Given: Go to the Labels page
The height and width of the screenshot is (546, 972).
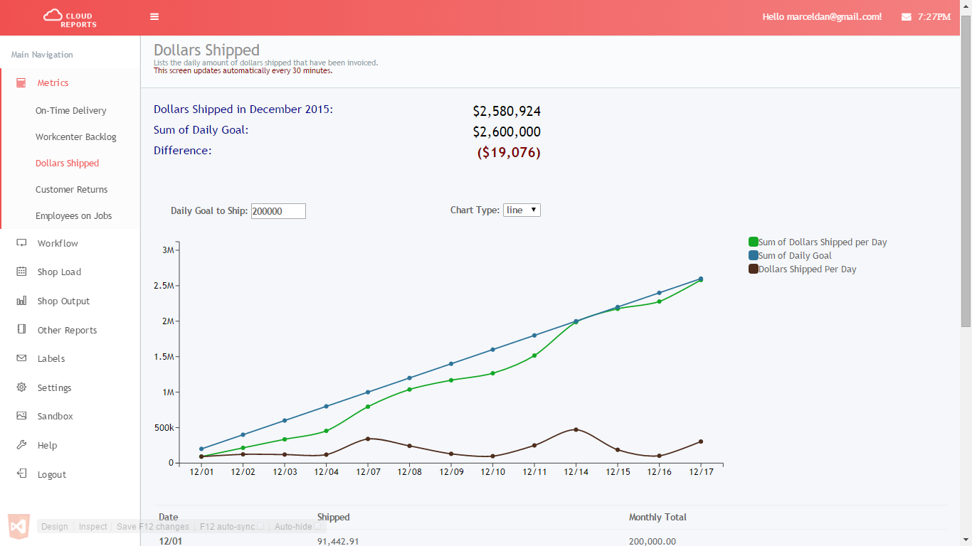Looking at the screenshot, I should point(51,358).
